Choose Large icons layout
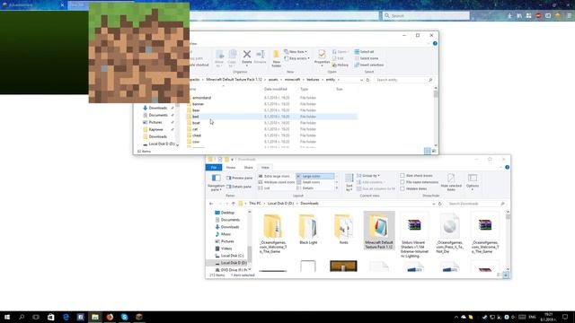Viewport: 575px width, 323px height. [314, 176]
